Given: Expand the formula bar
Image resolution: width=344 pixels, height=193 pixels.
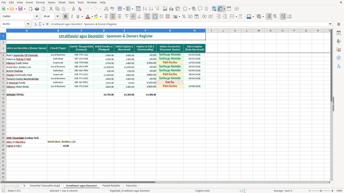Looking at the screenshot, I should 330,24.
